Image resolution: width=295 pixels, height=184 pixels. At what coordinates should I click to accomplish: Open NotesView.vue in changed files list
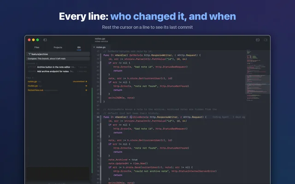pyautogui.click(x=35, y=90)
